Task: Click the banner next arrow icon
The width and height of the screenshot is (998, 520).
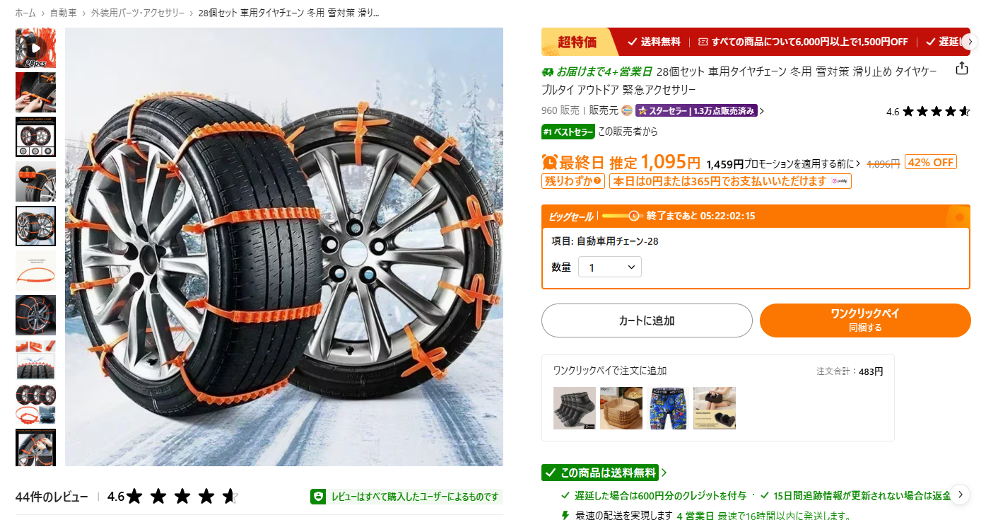Action: [970, 42]
